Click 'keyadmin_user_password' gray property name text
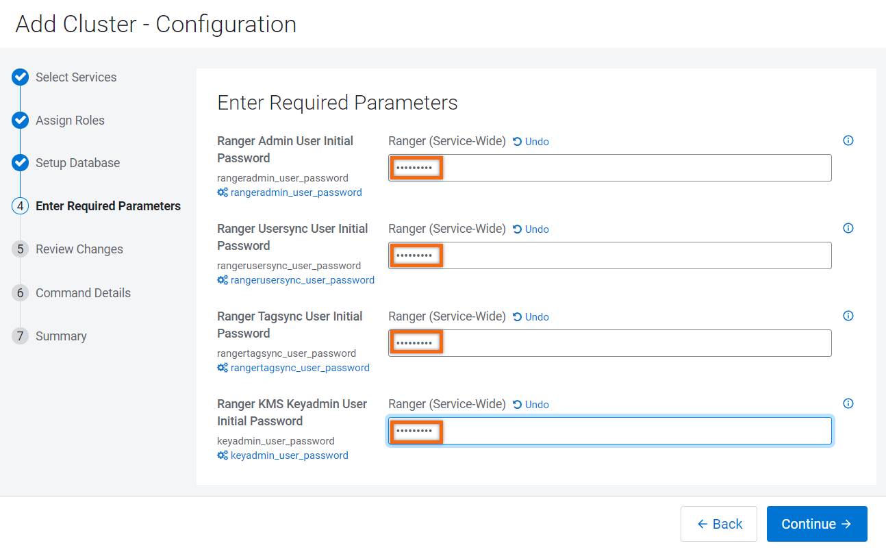 click(276, 441)
